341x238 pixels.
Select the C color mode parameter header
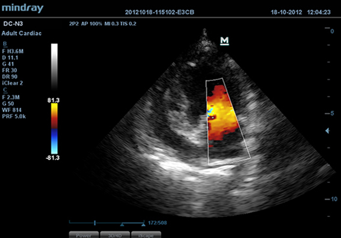tap(5, 90)
